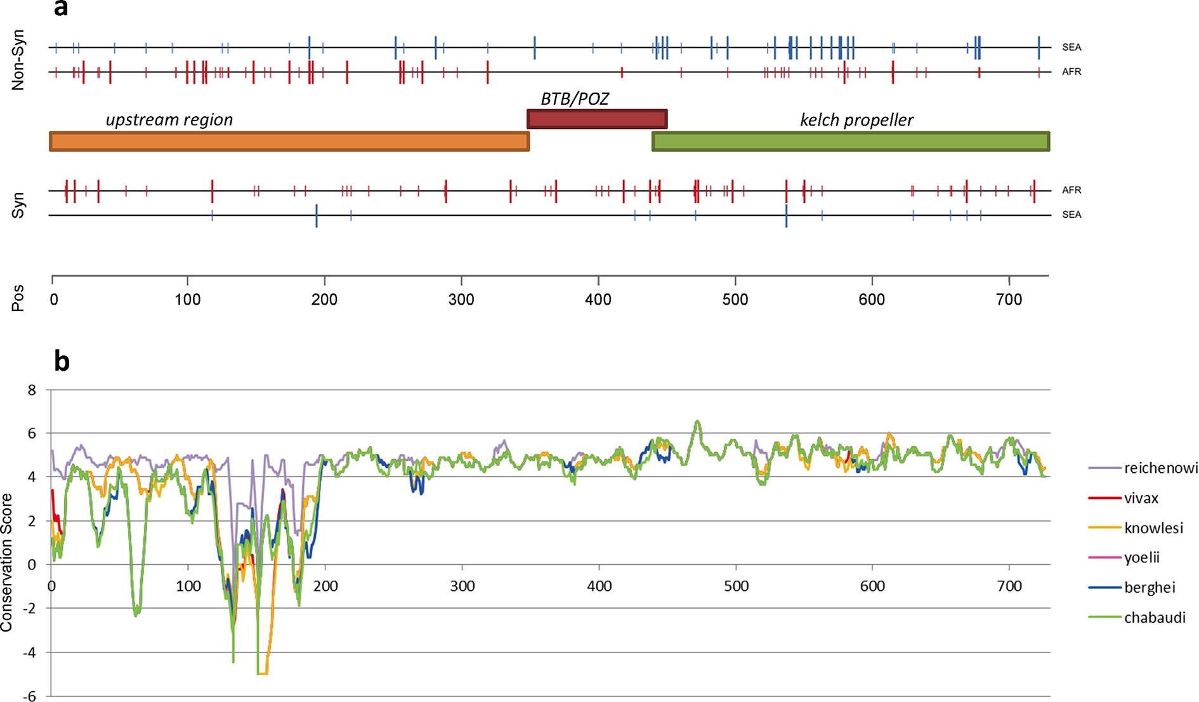Choose the knowlesi legend entry
1199x702 pixels.
(x=1153, y=528)
